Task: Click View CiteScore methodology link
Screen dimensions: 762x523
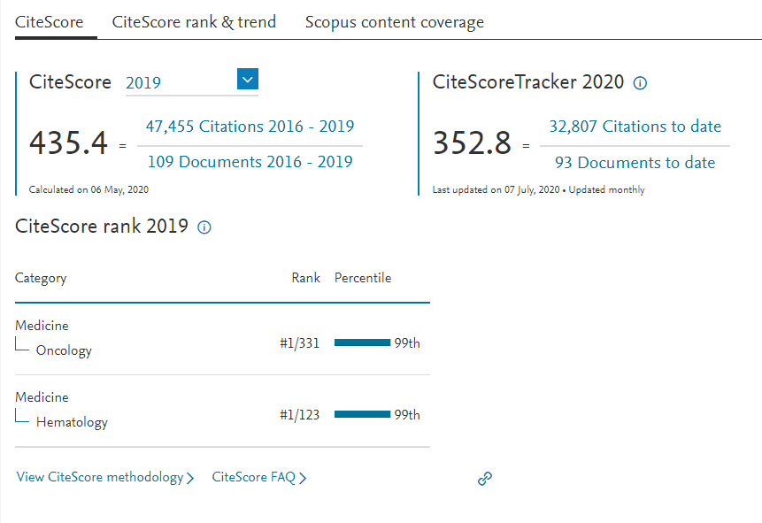Action: pos(105,477)
